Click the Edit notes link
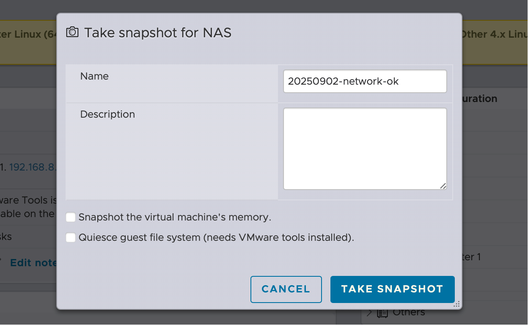This screenshot has height=325, width=528. point(33,263)
